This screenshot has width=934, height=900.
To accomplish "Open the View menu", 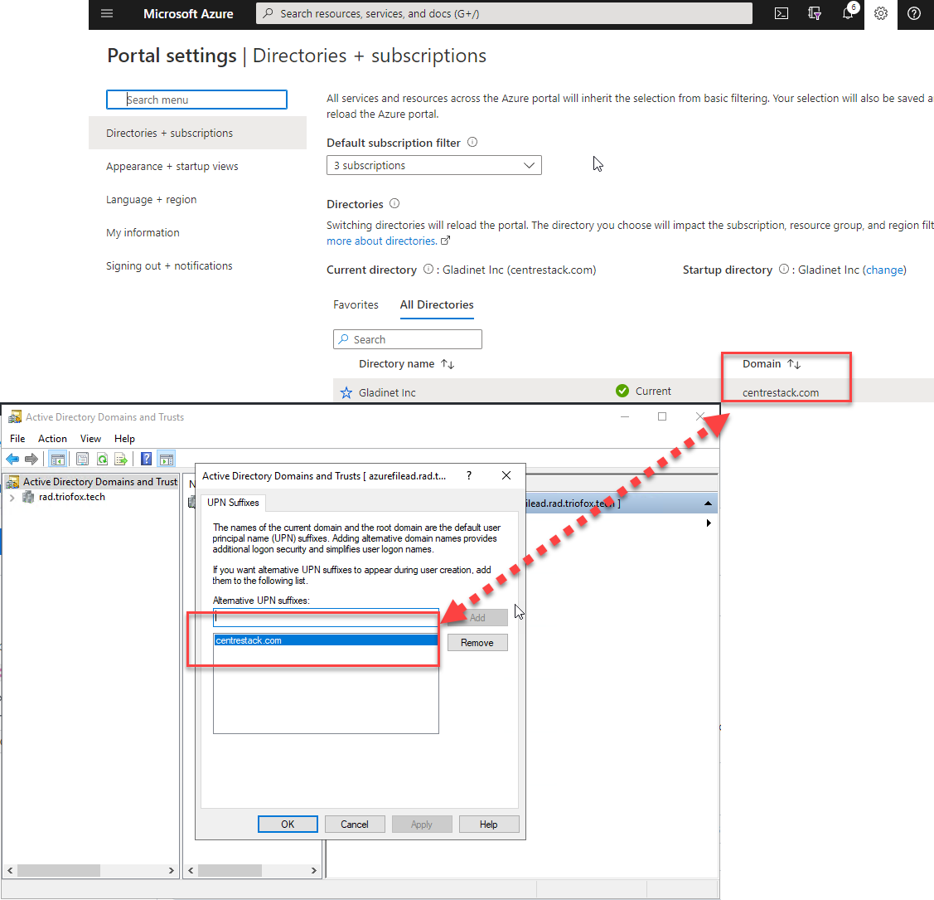I will pos(90,438).
